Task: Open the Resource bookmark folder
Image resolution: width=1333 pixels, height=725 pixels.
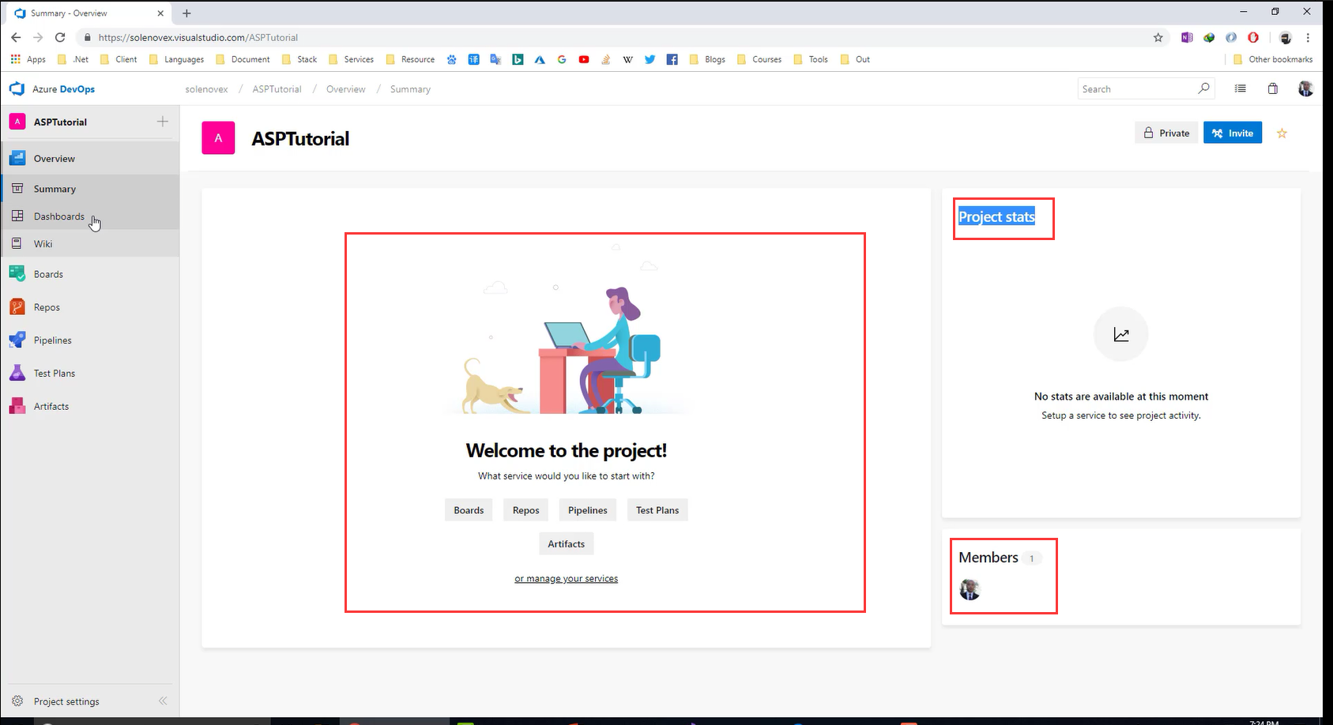Action: coord(410,59)
